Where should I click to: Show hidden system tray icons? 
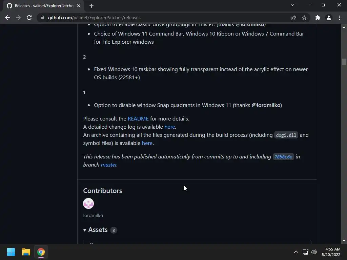[296, 252]
